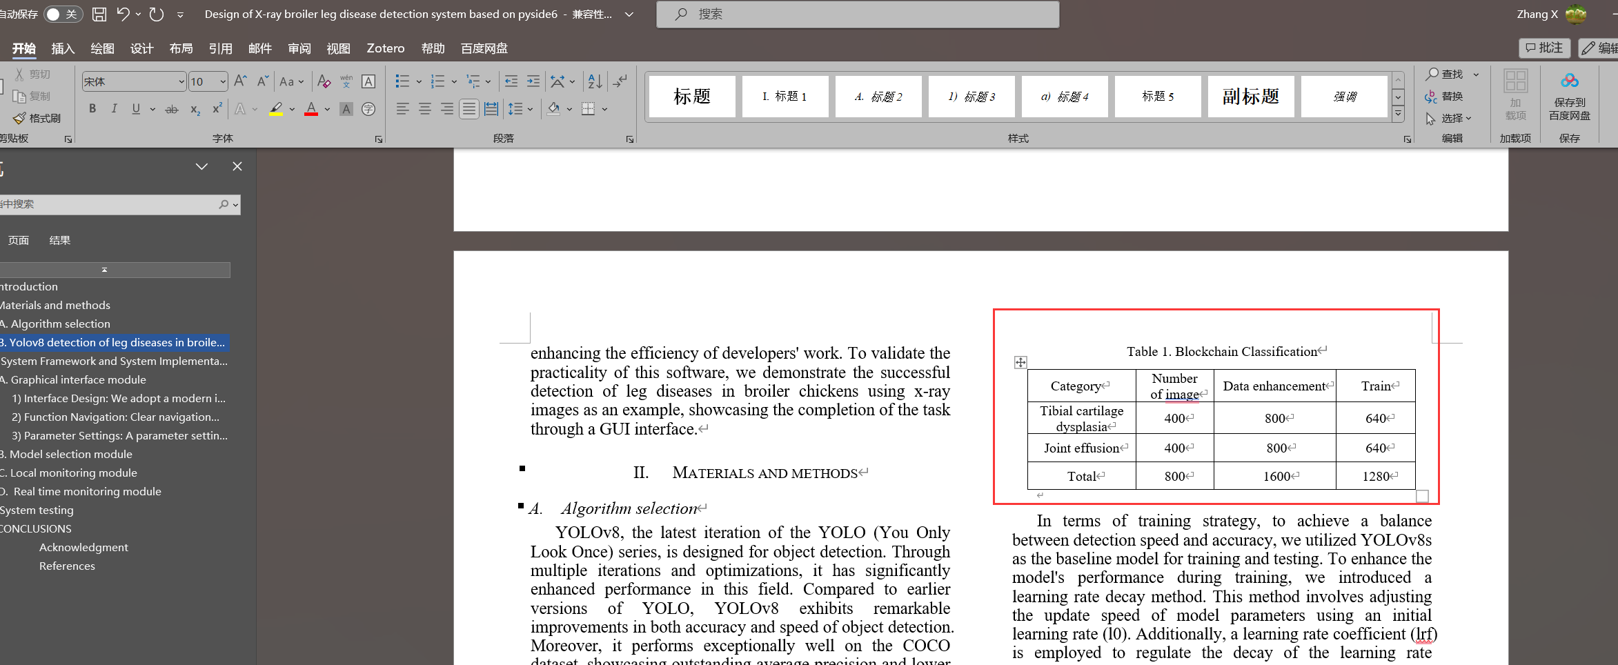Switch to the 结果 navigation tab
The width and height of the screenshot is (1618, 665).
click(x=60, y=240)
